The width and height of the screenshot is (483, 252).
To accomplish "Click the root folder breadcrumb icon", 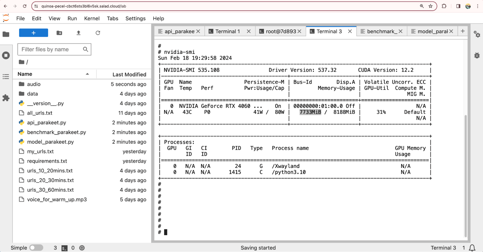I will tap(22, 62).
